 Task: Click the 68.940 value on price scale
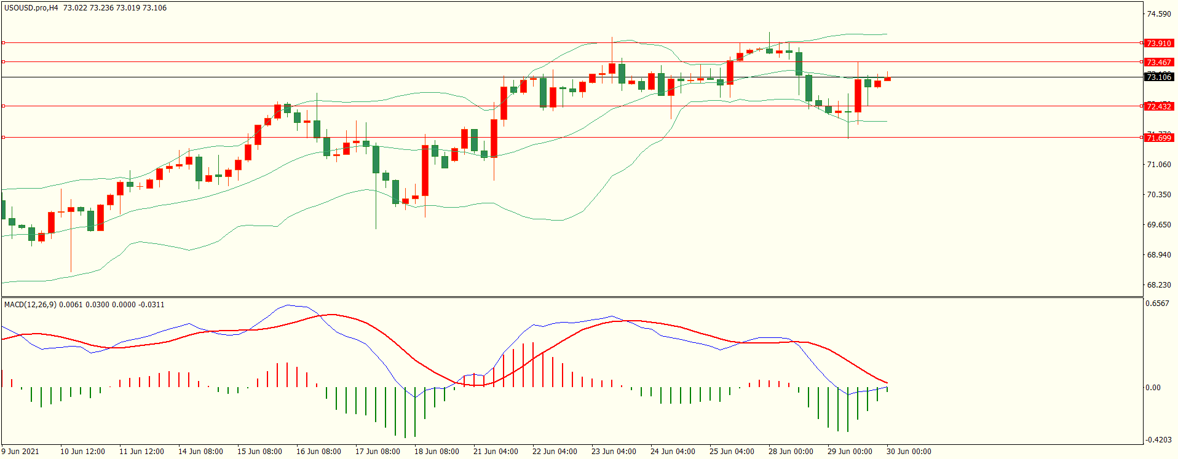(1159, 255)
